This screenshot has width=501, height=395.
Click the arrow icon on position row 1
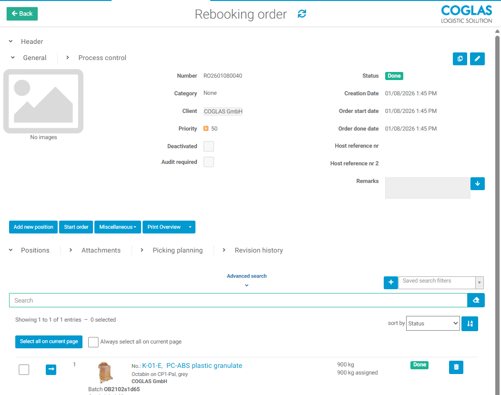[x=51, y=369]
